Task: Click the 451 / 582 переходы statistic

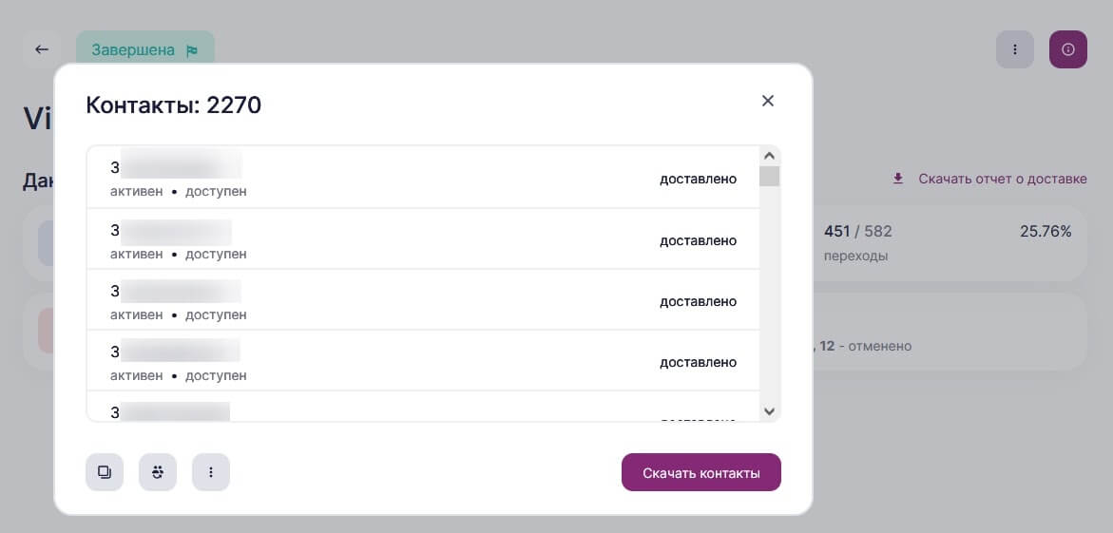Action: pos(857,242)
